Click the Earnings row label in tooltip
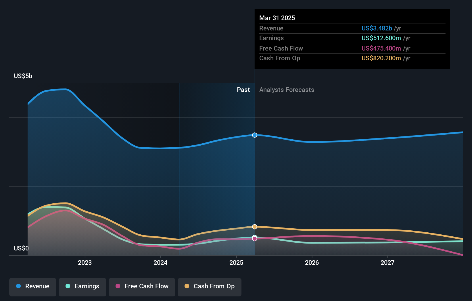 pos(271,38)
